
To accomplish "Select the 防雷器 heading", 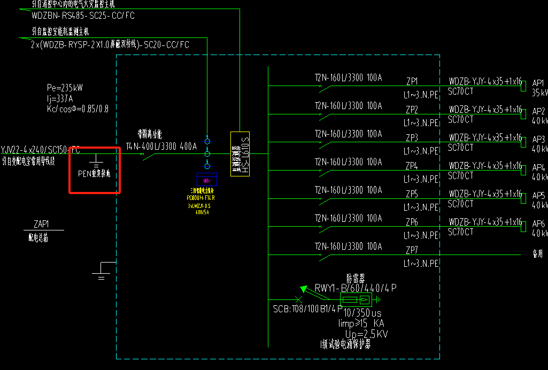I will click(x=356, y=279).
